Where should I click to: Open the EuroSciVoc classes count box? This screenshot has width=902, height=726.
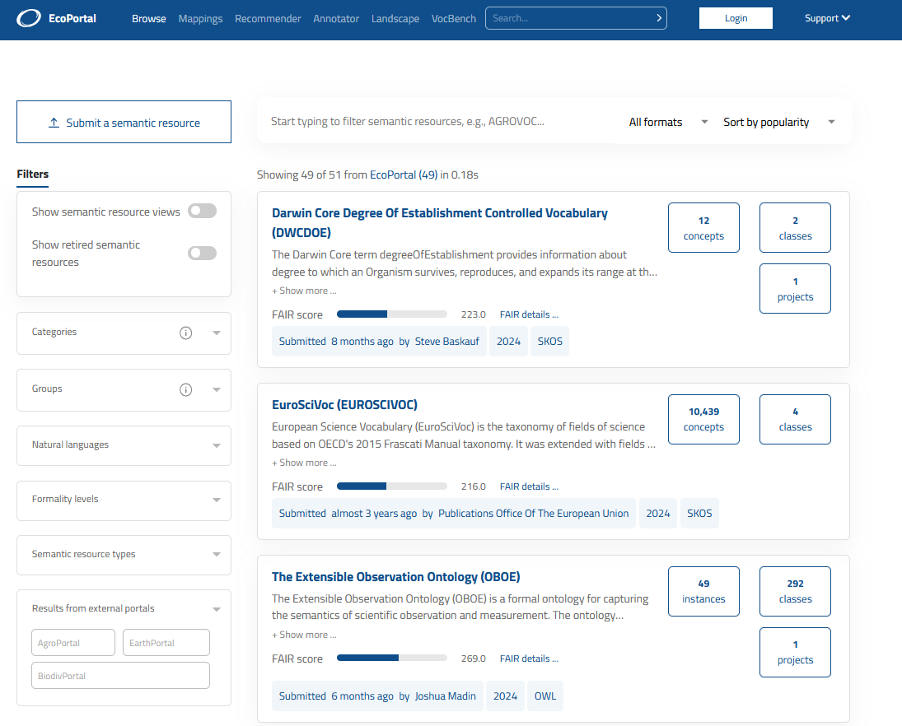point(795,419)
